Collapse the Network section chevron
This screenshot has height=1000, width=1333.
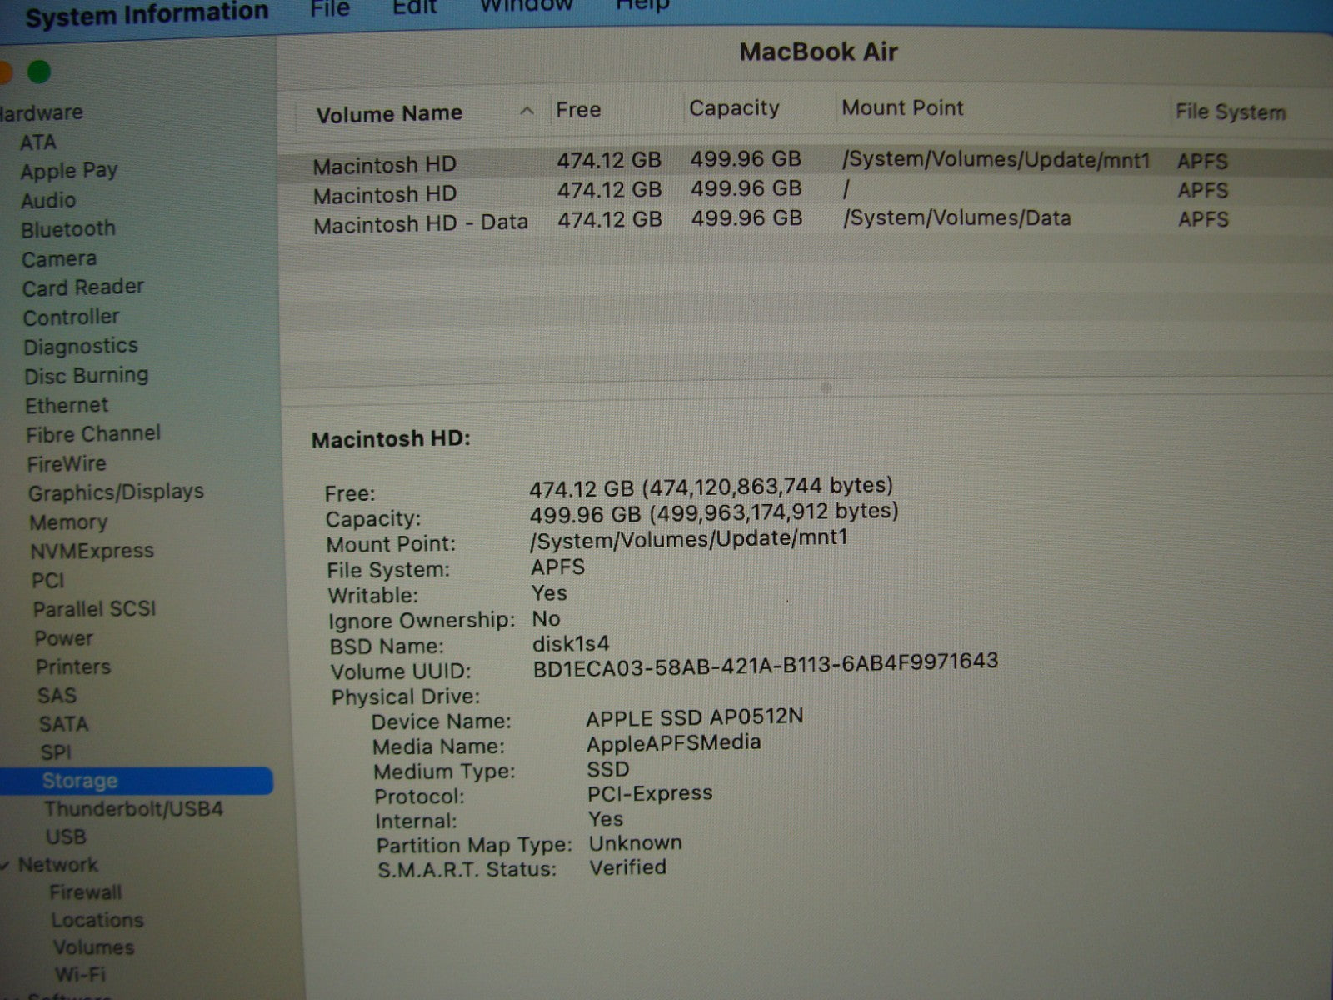[7, 866]
